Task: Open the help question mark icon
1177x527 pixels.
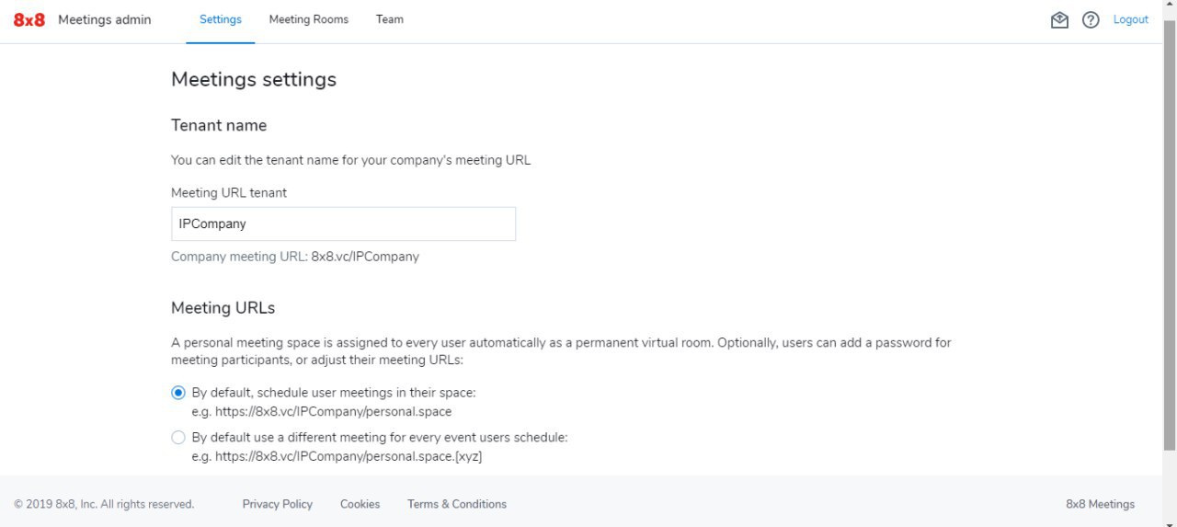Action: (x=1091, y=19)
